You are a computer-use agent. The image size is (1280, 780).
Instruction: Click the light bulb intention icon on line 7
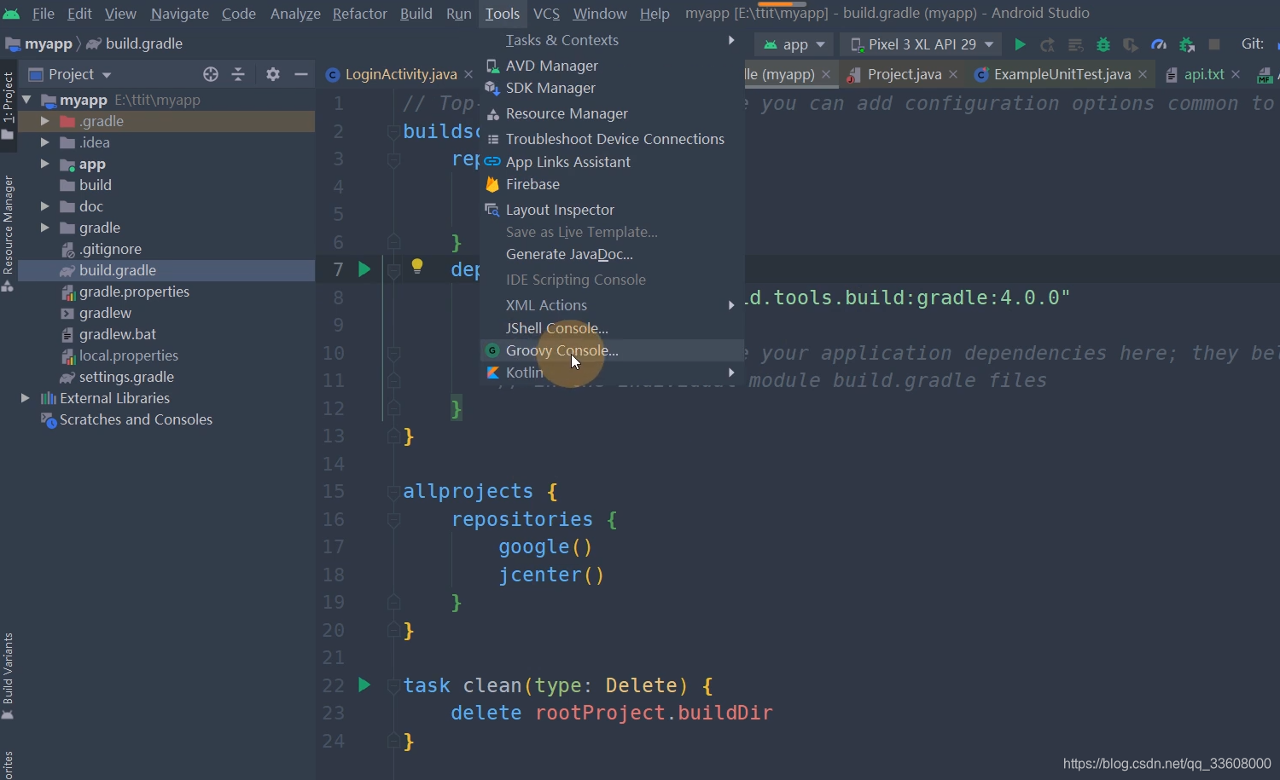(417, 266)
